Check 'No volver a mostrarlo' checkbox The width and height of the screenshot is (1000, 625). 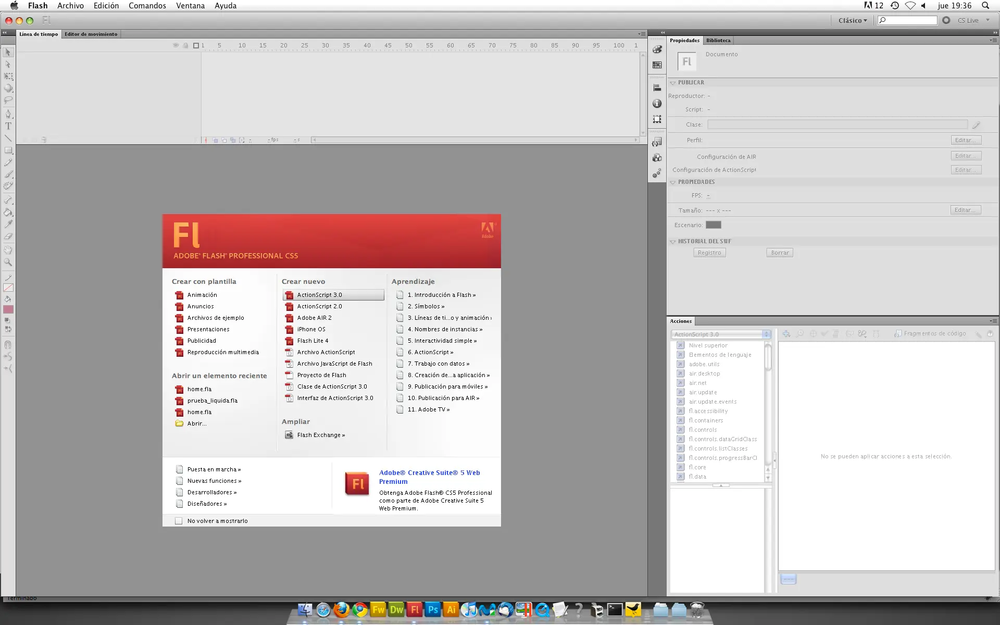pyautogui.click(x=179, y=521)
